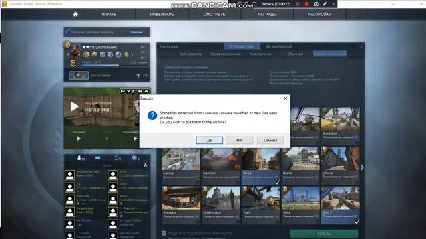Open the recent players clock tab icon
This screenshot has height=239, width=426.
[x=116, y=158]
